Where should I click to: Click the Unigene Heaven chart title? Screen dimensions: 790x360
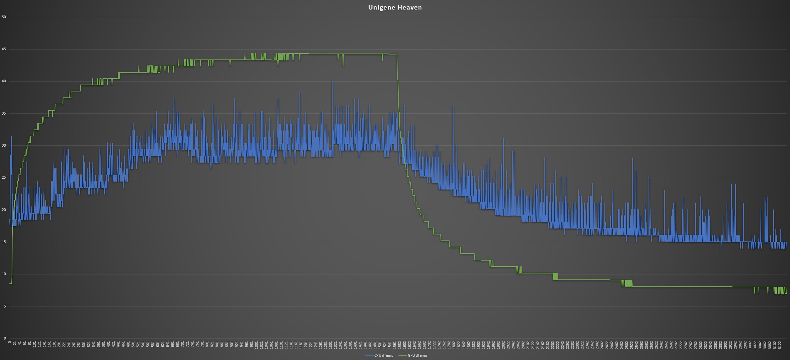coord(395,8)
